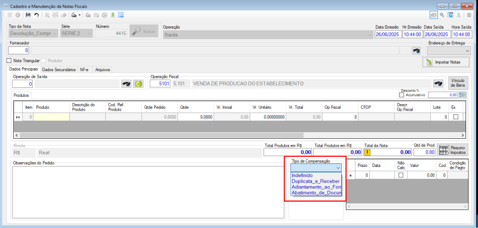Click the sliders icon beside discount field

(x=462, y=95)
